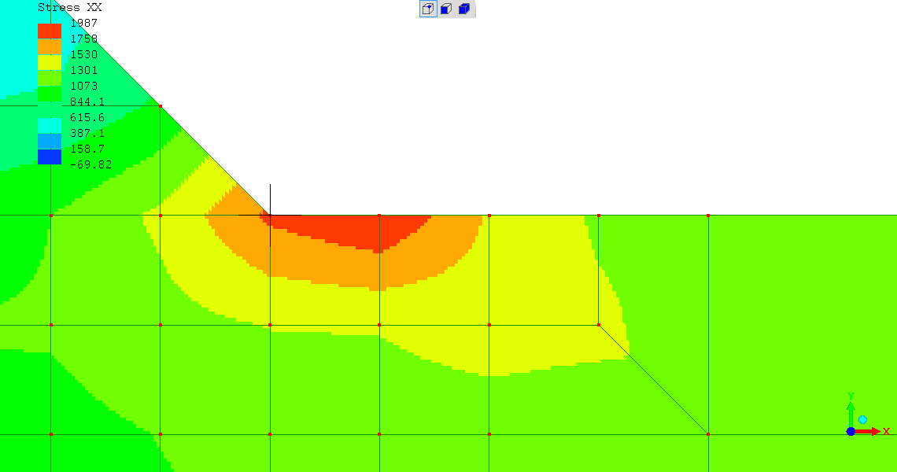The height and width of the screenshot is (472, 897).
Task: Click the cyan legend swatch below 615.6
Action: [49, 126]
